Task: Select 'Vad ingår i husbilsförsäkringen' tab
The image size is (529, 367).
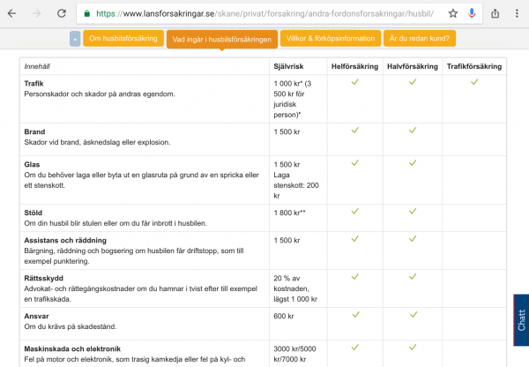Action: (221, 40)
